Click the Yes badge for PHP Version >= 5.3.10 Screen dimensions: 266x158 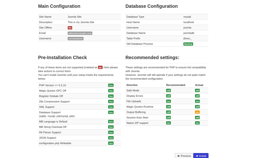111,85
